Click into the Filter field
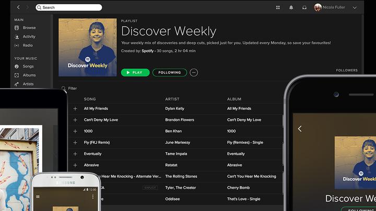Image resolution: width=376 pixels, height=211 pixels. click(73, 89)
